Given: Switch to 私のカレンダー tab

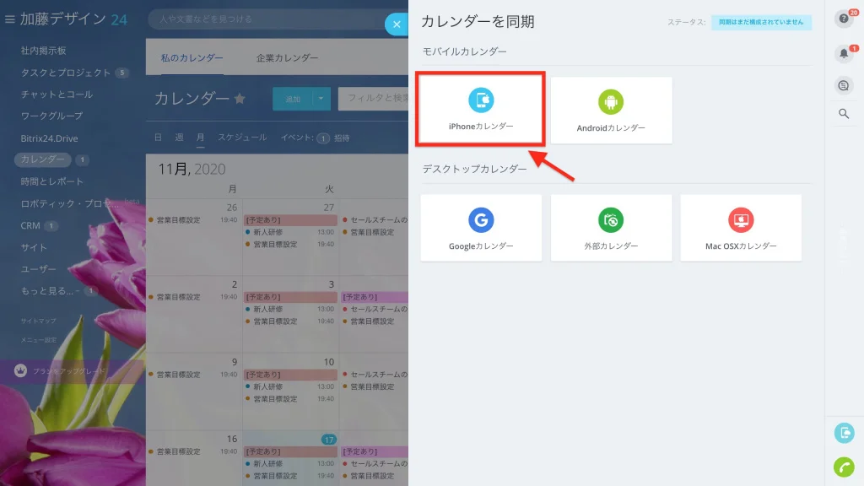Looking at the screenshot, I should 192,57.
